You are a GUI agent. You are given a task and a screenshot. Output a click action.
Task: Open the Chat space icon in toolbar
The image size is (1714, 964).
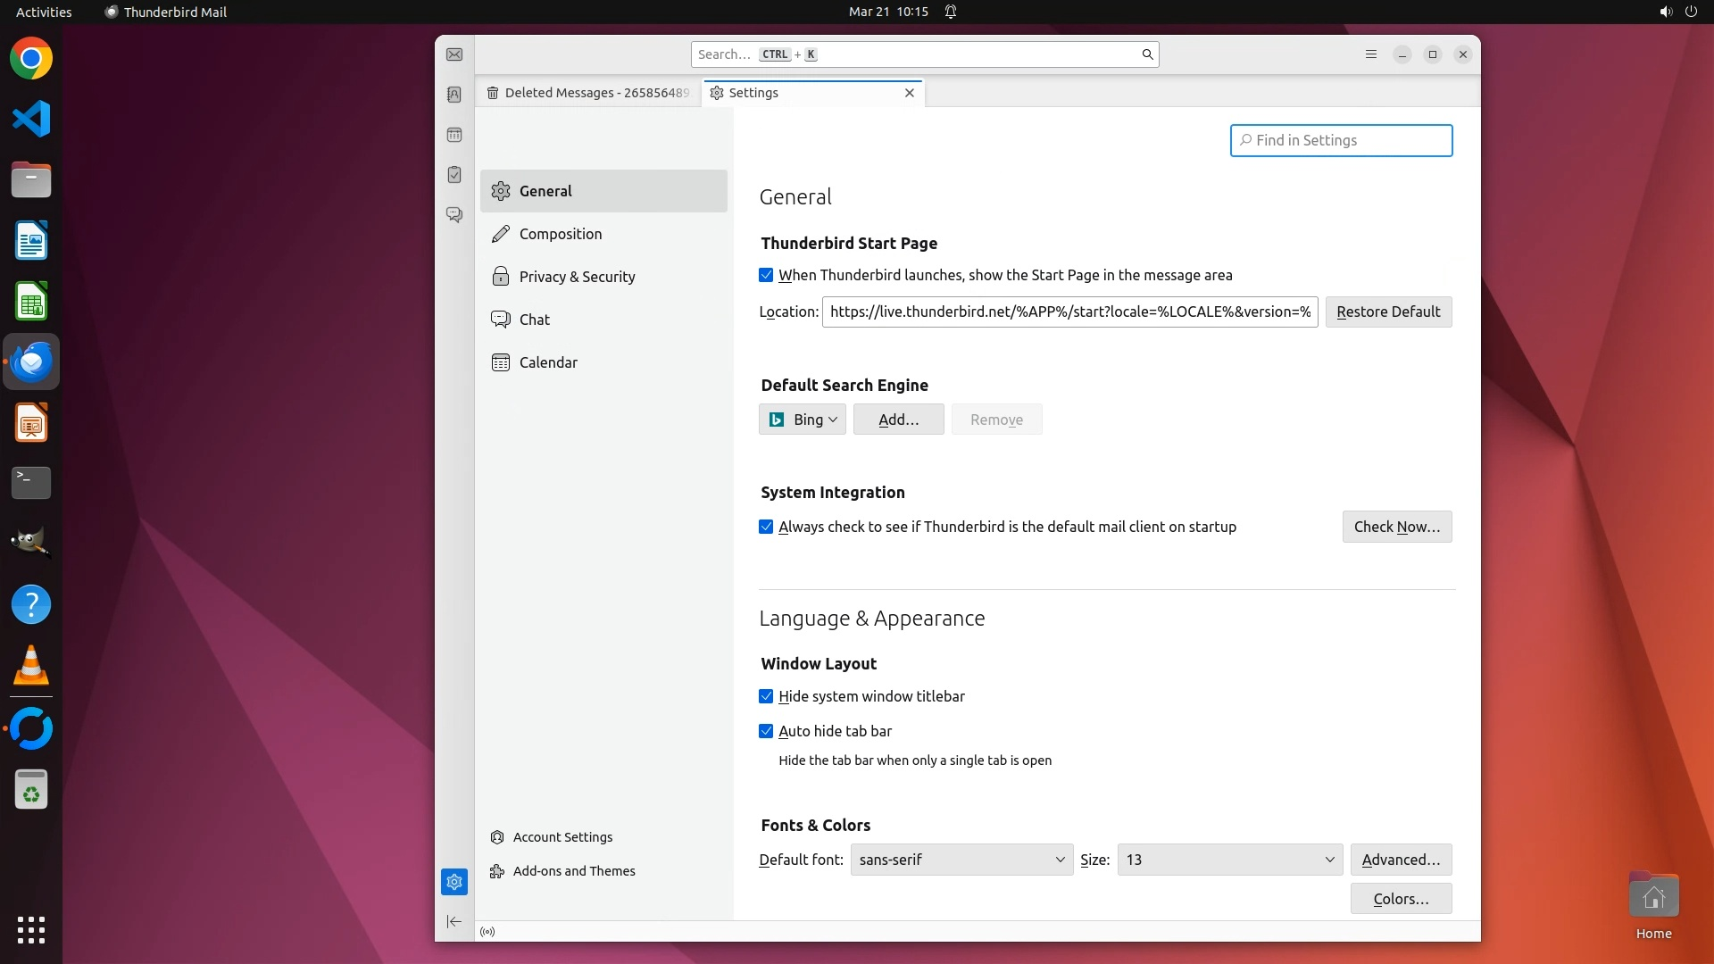coord(454,215)
